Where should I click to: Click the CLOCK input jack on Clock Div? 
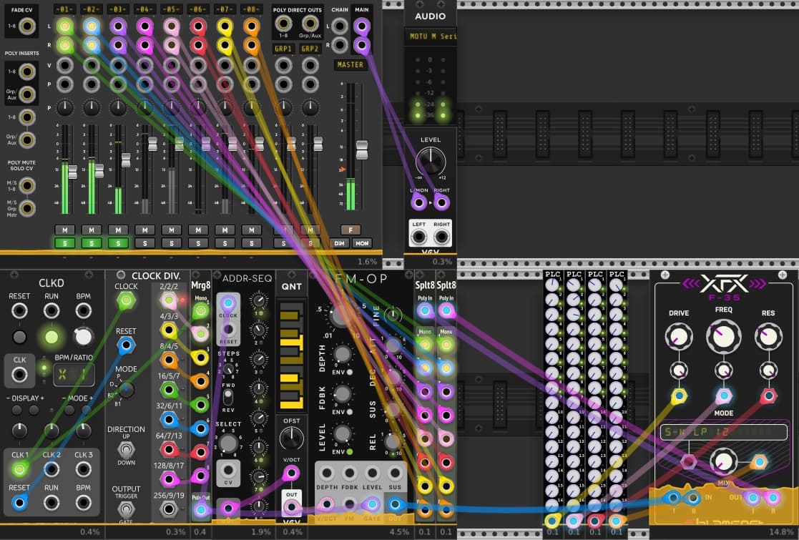(x=126, y=300)
